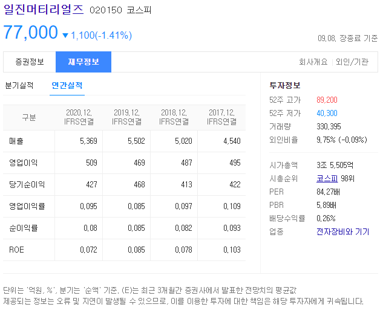Click the 2018 당기순이익 value 413

coord(186,184)
